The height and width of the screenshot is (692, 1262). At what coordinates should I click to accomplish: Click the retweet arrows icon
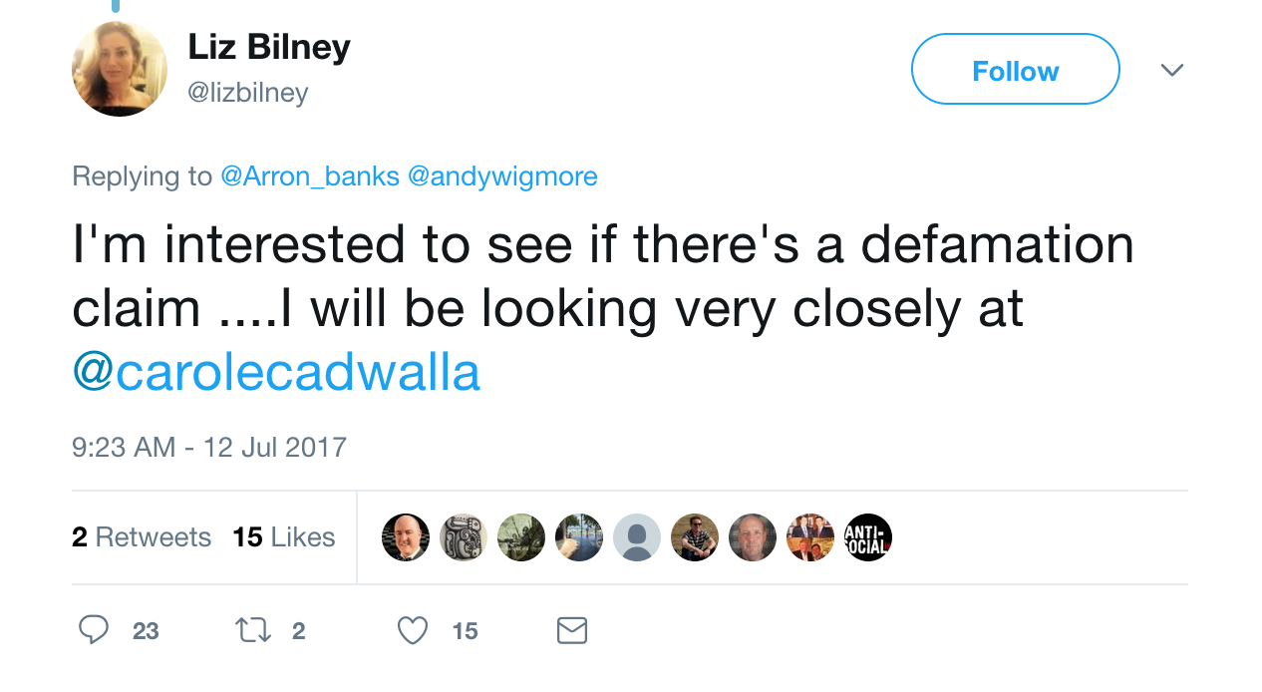point(250,630)
